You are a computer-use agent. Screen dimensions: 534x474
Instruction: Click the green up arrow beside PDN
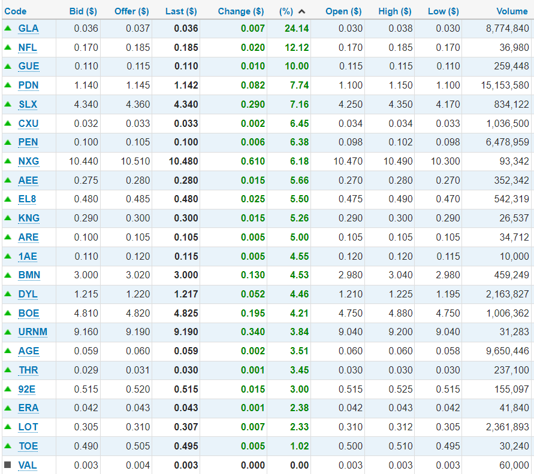(x=8, y=86)
